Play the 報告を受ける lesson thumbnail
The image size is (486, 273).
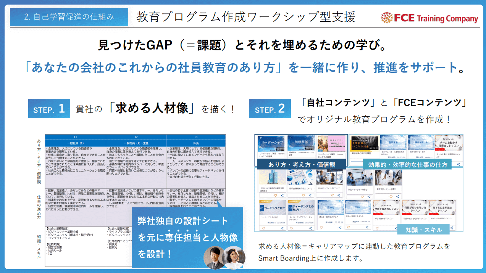point(421,143)
